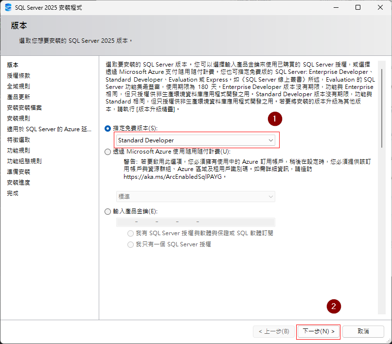Select the 準備安裝 step in sidebar

18,172
